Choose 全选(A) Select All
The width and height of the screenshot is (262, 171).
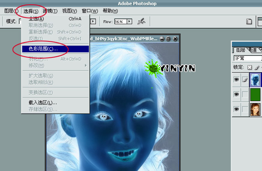coord(55,19)
